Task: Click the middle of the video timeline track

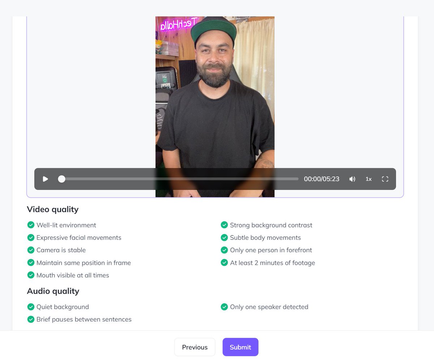Action: pyautogui.click(x=178, y=179)
